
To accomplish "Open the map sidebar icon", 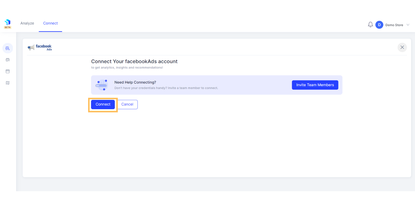I will (x=8, y=83).
